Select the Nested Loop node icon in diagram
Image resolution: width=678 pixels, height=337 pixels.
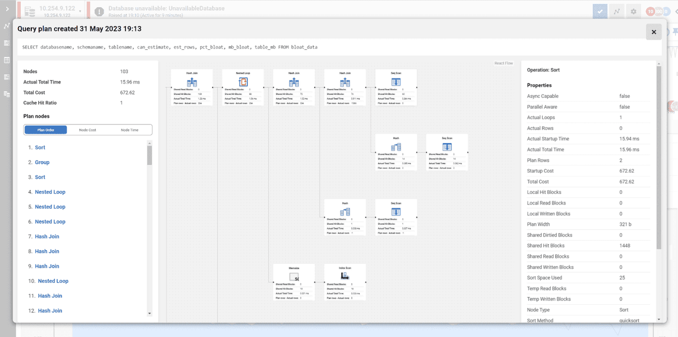(x=243, y=82)
